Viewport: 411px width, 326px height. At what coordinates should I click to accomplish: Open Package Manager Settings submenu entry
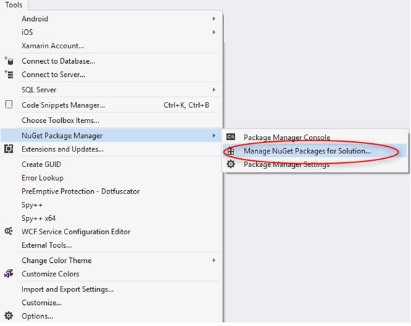(315, 164)
